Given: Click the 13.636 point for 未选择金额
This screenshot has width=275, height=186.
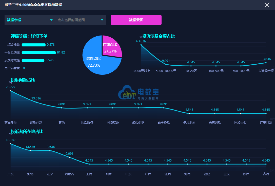Looking at the screenshot, I should [266, 63].
